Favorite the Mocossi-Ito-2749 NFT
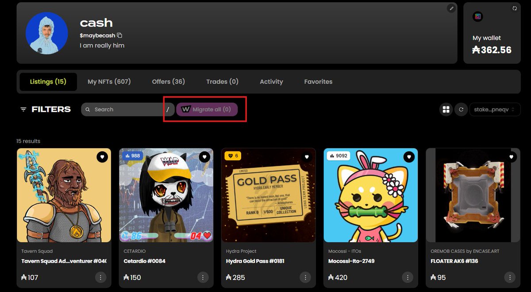The height and width of the screenshot is (292, 531). pyautogui.click(x=409, y=157)
